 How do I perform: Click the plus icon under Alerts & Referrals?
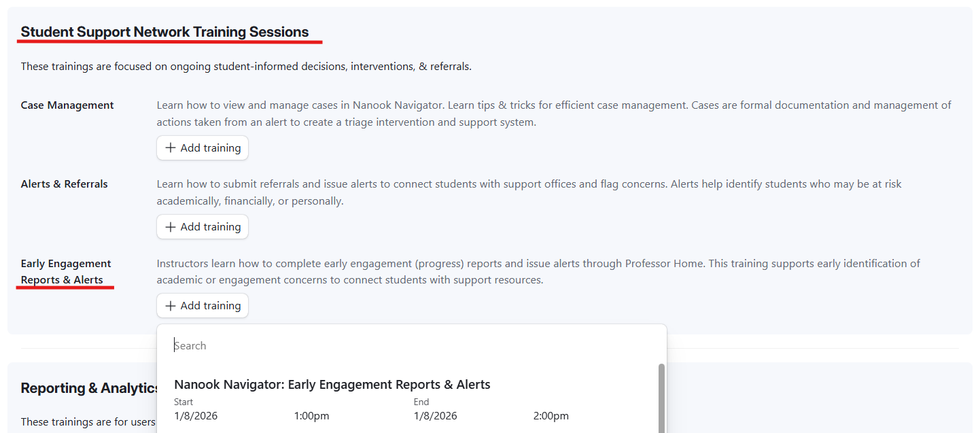(171, 227)
